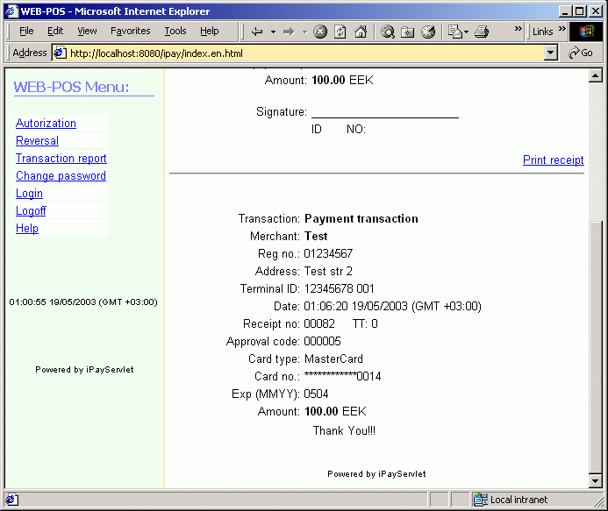Click the scrollbar down arrow
Screen dimensions: 608x511
[x=595, y=481]
